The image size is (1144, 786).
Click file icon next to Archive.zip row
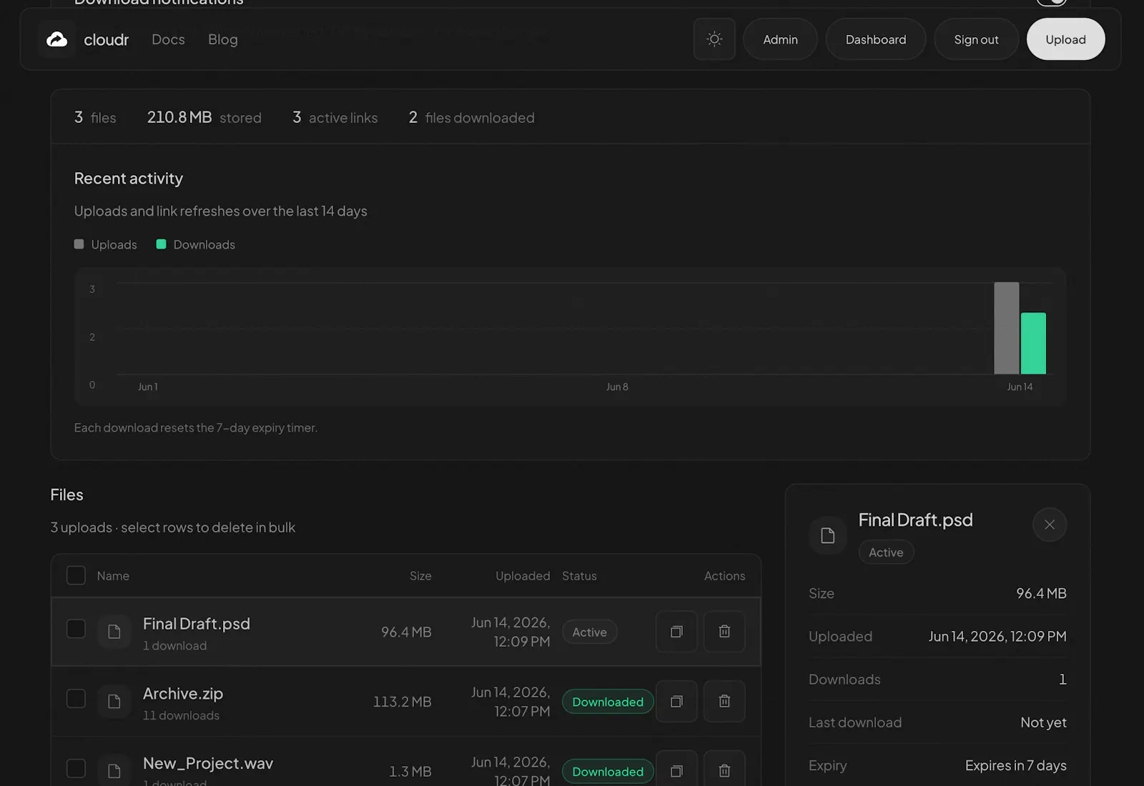pyautogui.click(x=114, y=702)
